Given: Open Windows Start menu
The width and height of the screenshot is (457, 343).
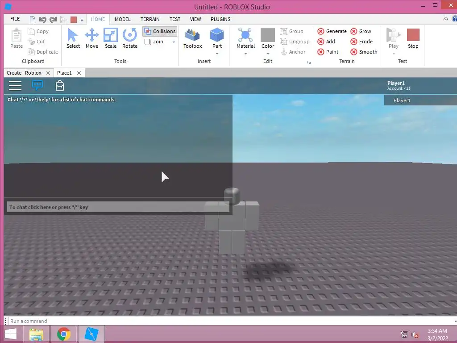Looking at the screenshot, I should click(11, 334).
